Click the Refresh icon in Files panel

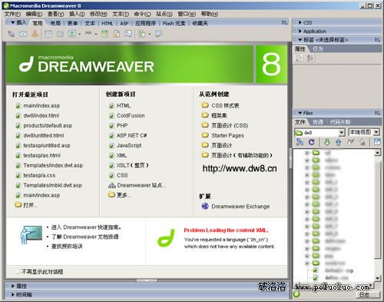[311, 141]
